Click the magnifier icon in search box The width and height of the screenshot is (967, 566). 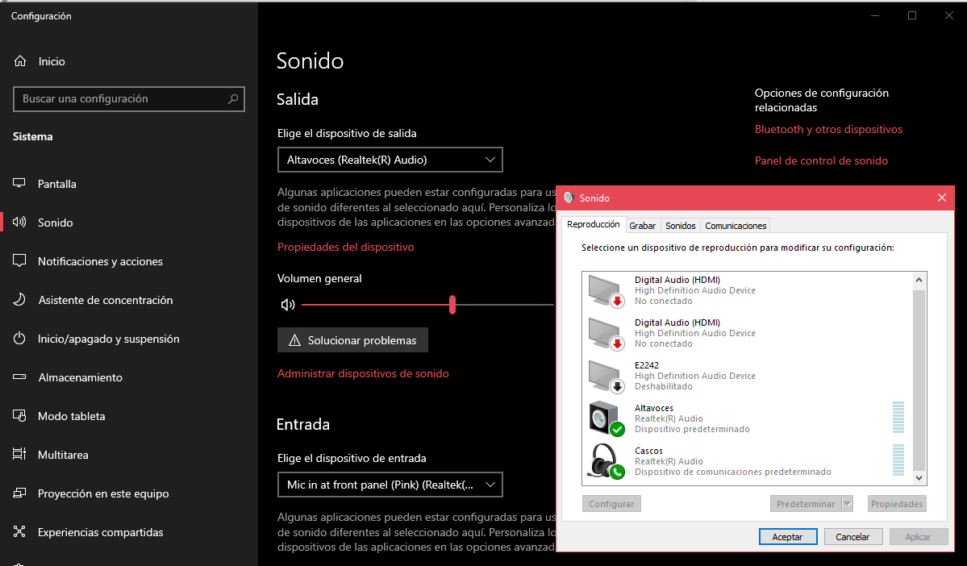pos(232,98)
